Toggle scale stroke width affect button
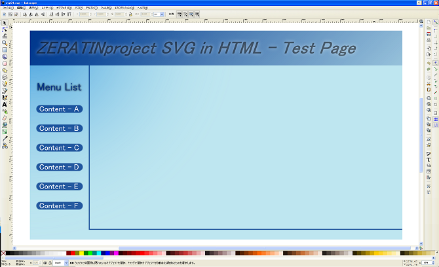Image resolution: width=439 pixels, height=267 pixels. click(x=180, y=14)
